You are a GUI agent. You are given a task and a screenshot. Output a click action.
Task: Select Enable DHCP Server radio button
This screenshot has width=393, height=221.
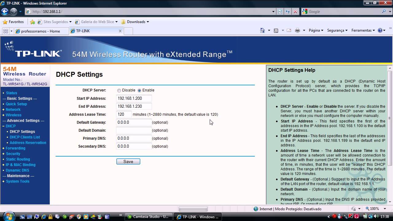coord(139,91)
